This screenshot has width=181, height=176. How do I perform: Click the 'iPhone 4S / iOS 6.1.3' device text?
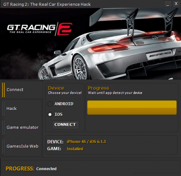coord(86,142)
